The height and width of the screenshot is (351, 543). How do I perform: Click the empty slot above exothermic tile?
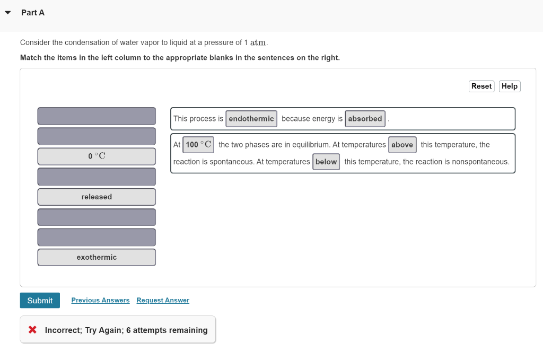click(x=97, y=237)
